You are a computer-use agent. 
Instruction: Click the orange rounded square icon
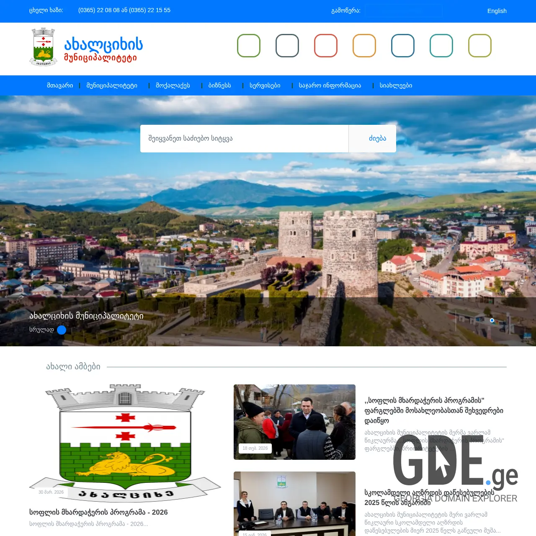coord(364,46)
